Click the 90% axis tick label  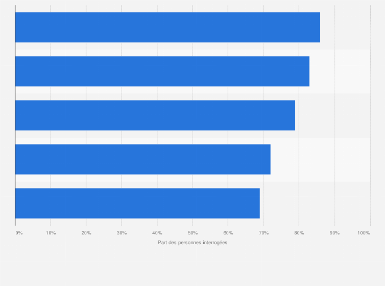click(x=334, y=233)
